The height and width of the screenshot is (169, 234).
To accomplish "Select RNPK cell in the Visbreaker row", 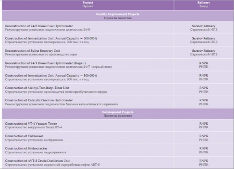I will tap(204, 138).
